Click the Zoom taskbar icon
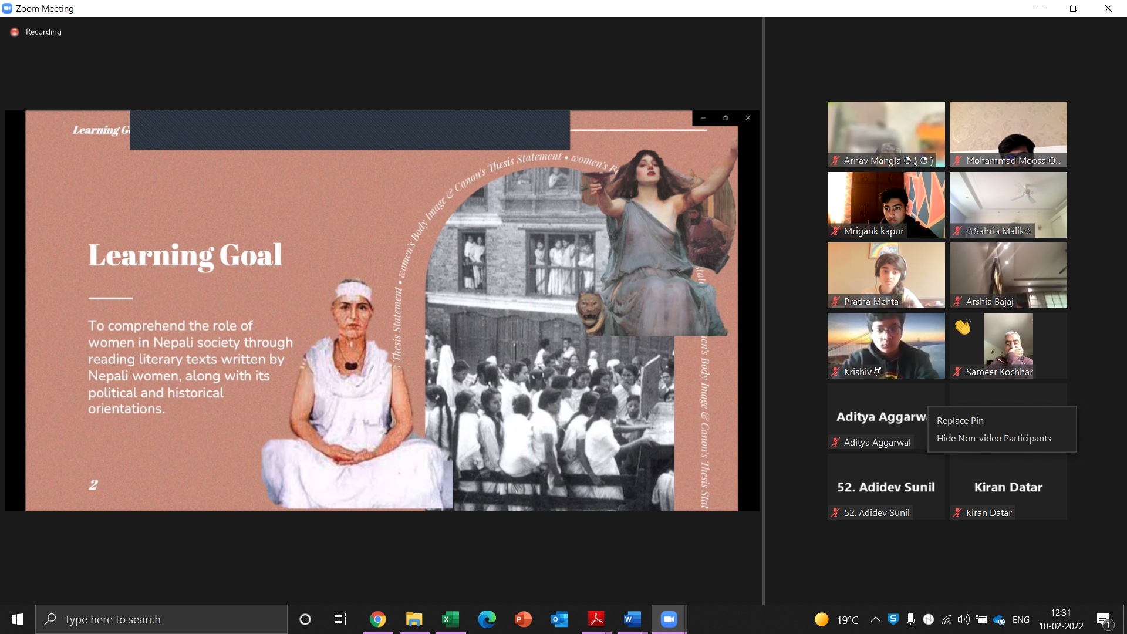This screenshot has height=634, width=1127. click(x=669, y=619)
